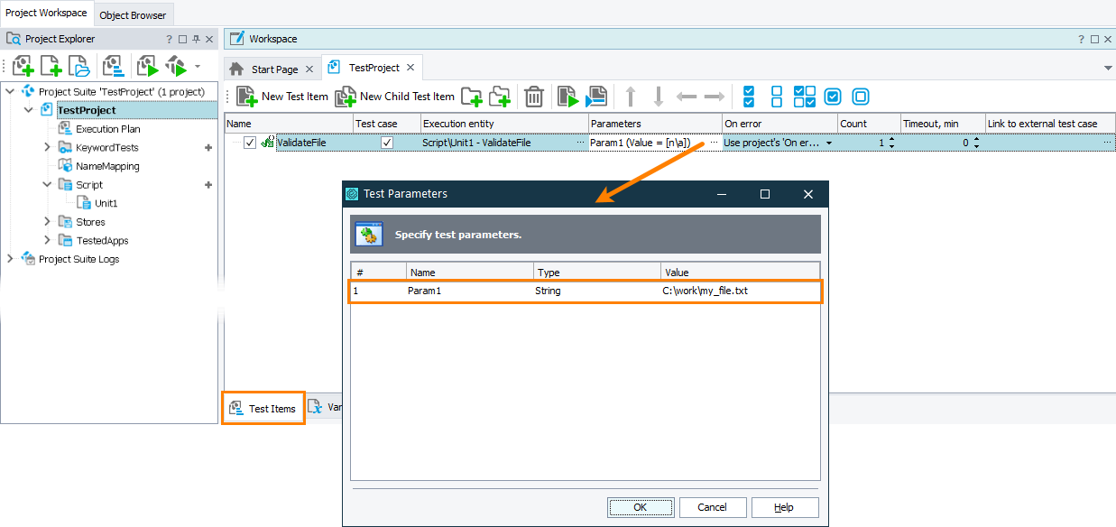Switch to the Object Browser tab
Viewport: 1116px width, 527px height.
pos(133,14)
